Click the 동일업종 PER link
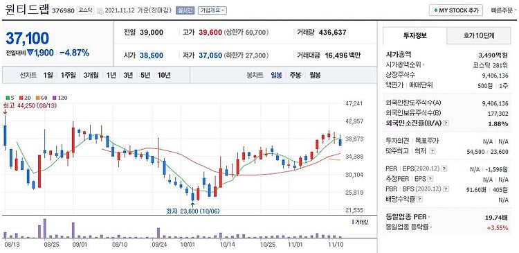 point(406,217)
